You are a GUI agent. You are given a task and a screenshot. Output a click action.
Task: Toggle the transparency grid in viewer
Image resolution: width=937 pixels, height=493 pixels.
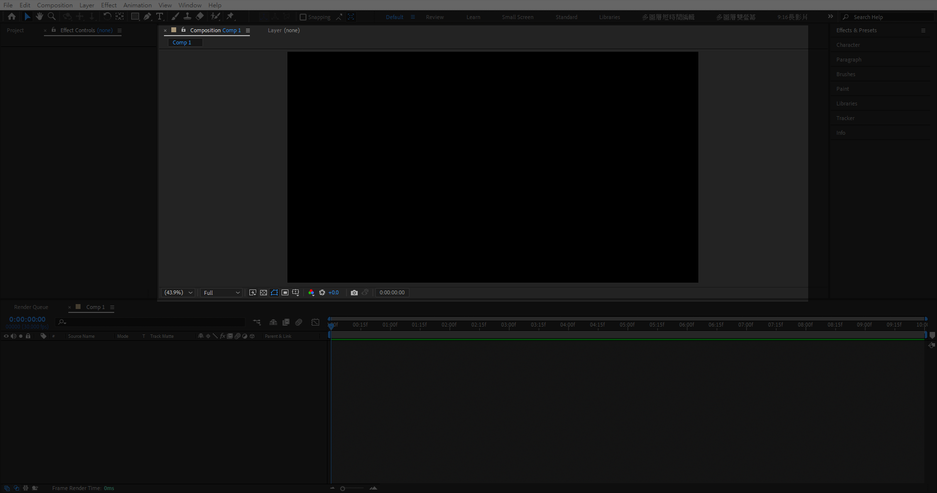pyautogui.click(x=264, y=293)
